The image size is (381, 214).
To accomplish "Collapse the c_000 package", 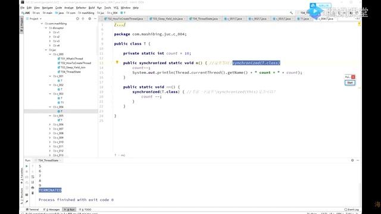I will tap(50, 54).
